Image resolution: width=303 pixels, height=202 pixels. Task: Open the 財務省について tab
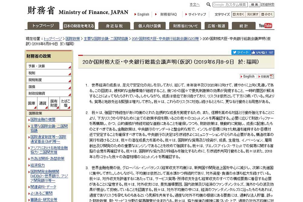click(x=185, y=25)
